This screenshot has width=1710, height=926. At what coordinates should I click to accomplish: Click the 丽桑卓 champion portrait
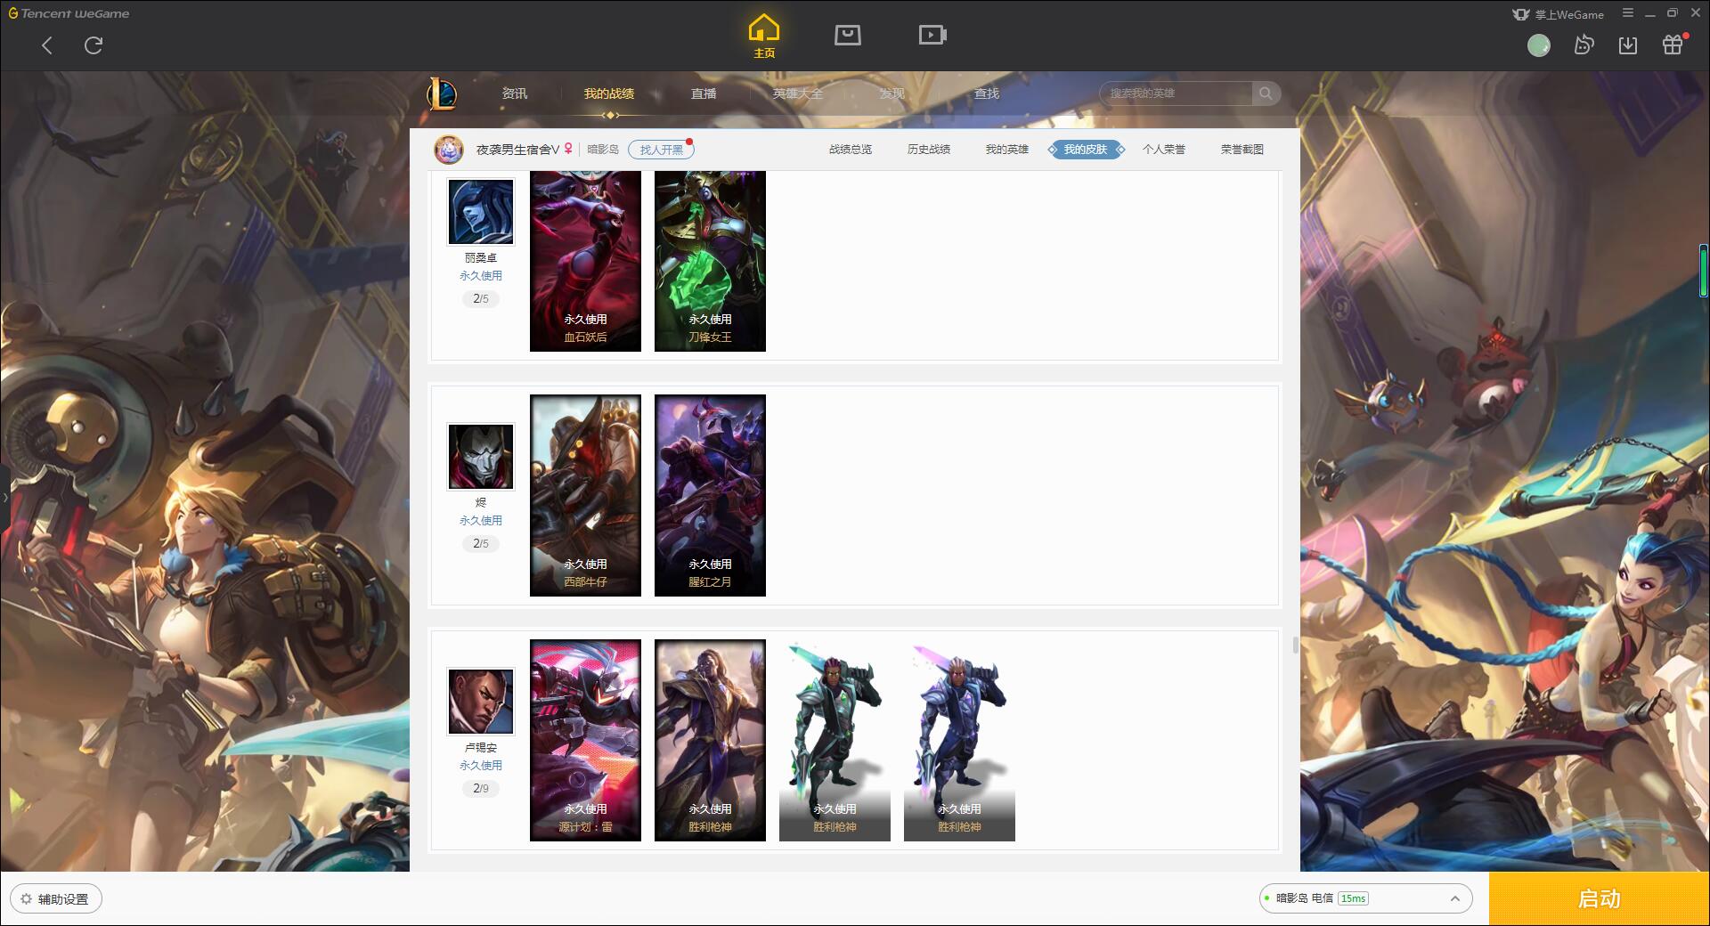481,212
